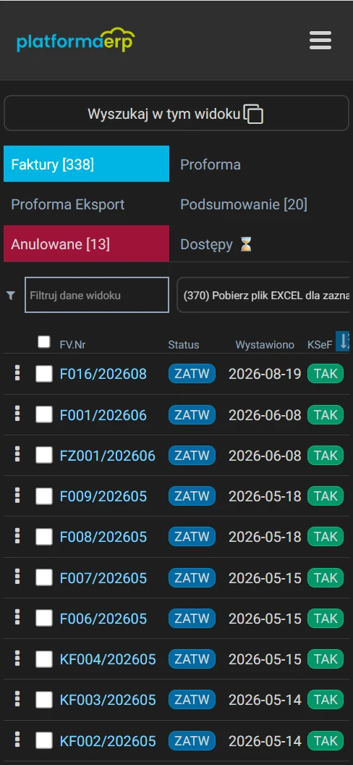
Task: Open invoice link F016/202608
Action: tap(103, 375)
